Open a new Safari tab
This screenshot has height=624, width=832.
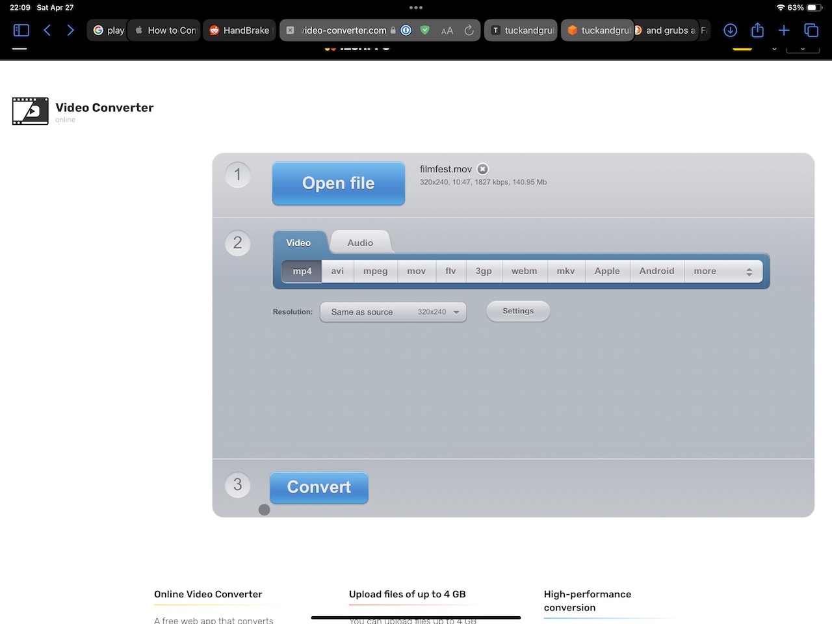tap(784, 31)
